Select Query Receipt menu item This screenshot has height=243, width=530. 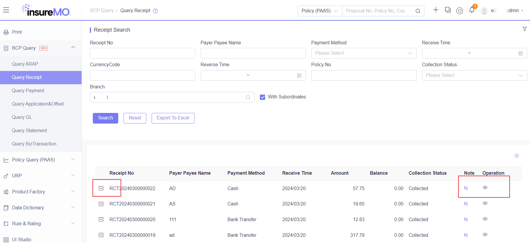[x=41, y=77]
